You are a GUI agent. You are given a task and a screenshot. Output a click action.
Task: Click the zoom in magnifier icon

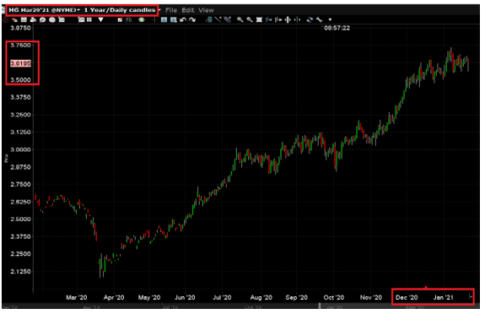point(240,19)
